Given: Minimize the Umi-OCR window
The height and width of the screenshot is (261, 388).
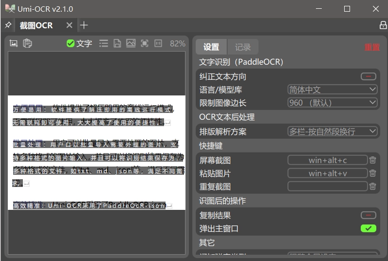Looking at the screenshot, I should click(319, 9).
